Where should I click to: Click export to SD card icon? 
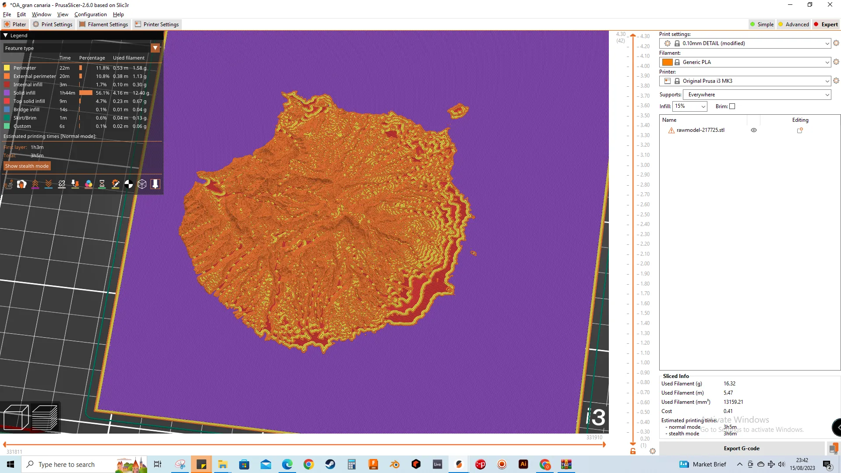833,448
